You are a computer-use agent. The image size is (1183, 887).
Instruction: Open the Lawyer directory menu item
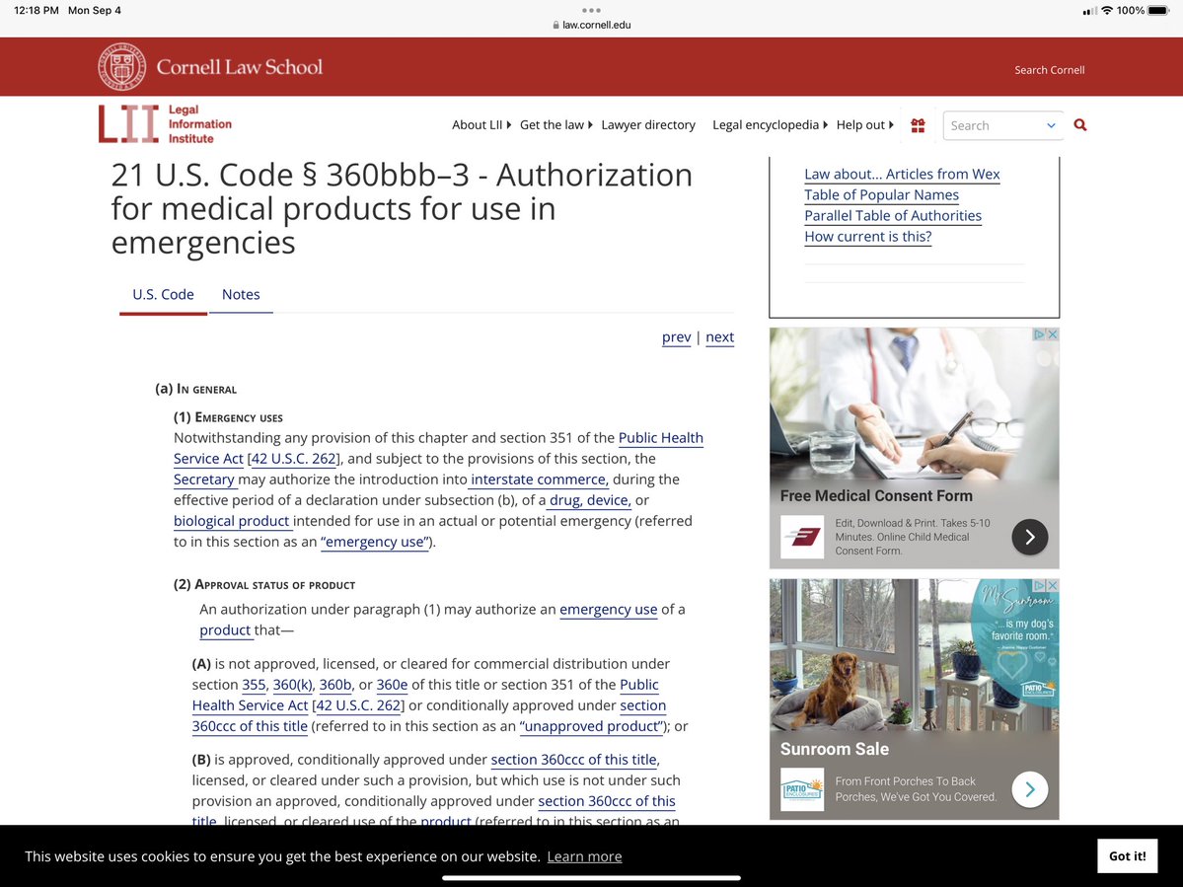(x=648, y=125)
